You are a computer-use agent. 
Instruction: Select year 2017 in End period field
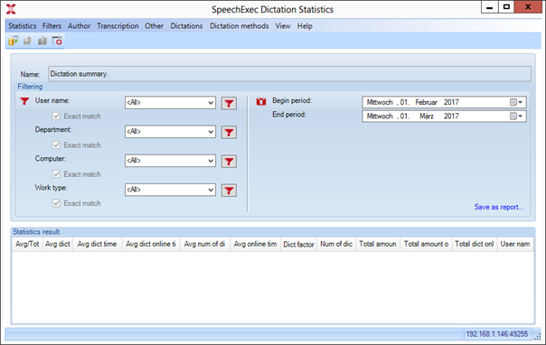click(x=451, y=117)
